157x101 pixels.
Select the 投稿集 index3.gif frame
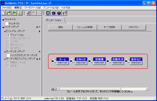pyautogui.click(x=99, y=61)
